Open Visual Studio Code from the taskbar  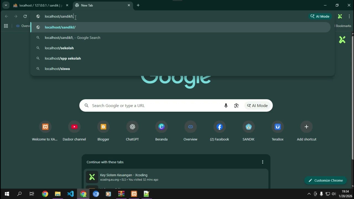[x=70, y=194]
